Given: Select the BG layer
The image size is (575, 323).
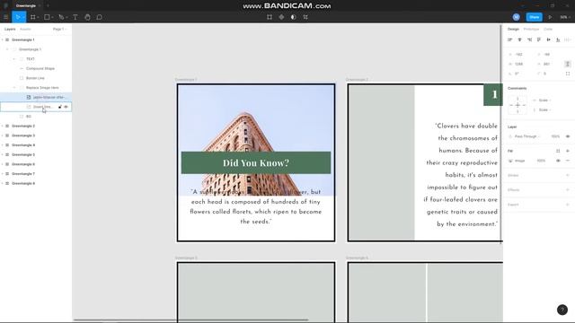Looking at the screenshot, I should click(x=29, y=117).
